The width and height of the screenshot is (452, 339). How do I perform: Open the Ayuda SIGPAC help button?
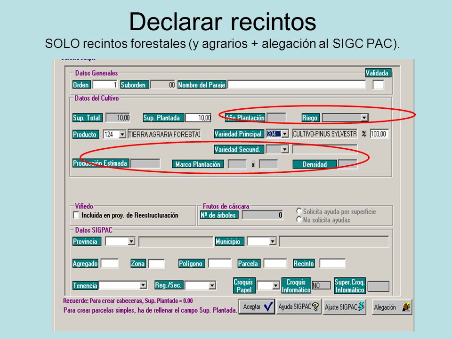299,307
